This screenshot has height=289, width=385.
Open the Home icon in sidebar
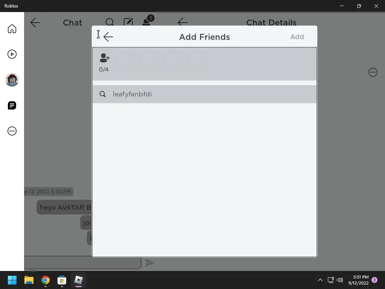tap(12, 29)
